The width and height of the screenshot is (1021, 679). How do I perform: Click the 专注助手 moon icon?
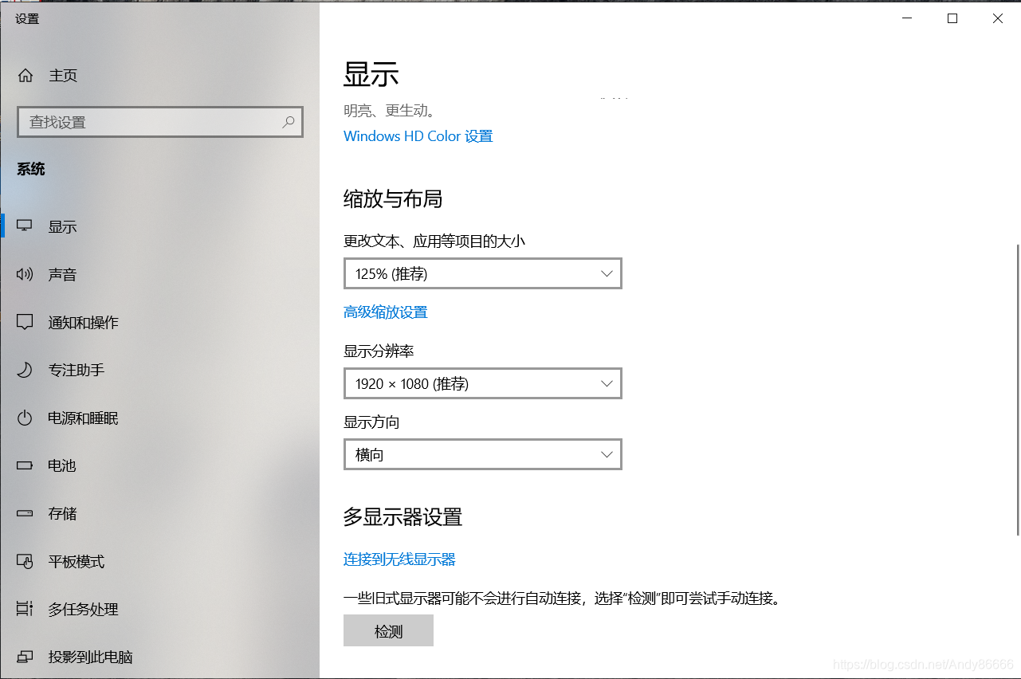pos(26,370)
